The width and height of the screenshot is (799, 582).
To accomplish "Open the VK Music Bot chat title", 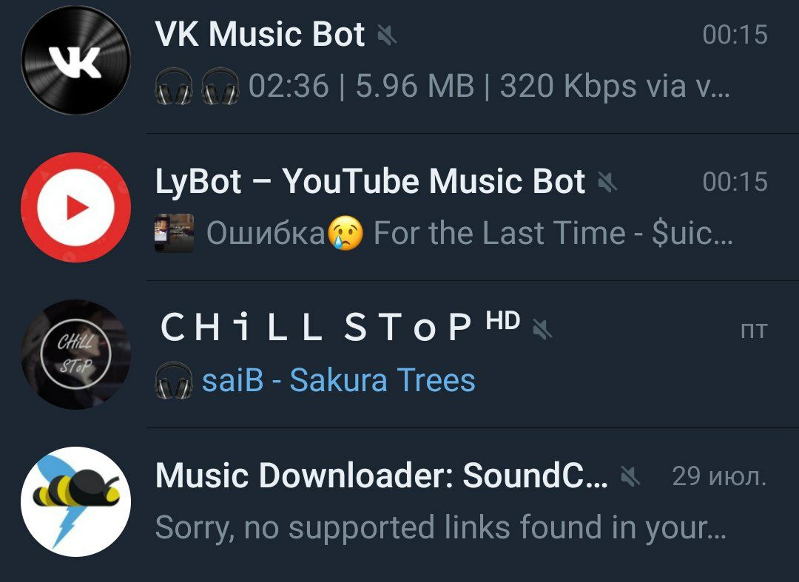I will [260, 35].
